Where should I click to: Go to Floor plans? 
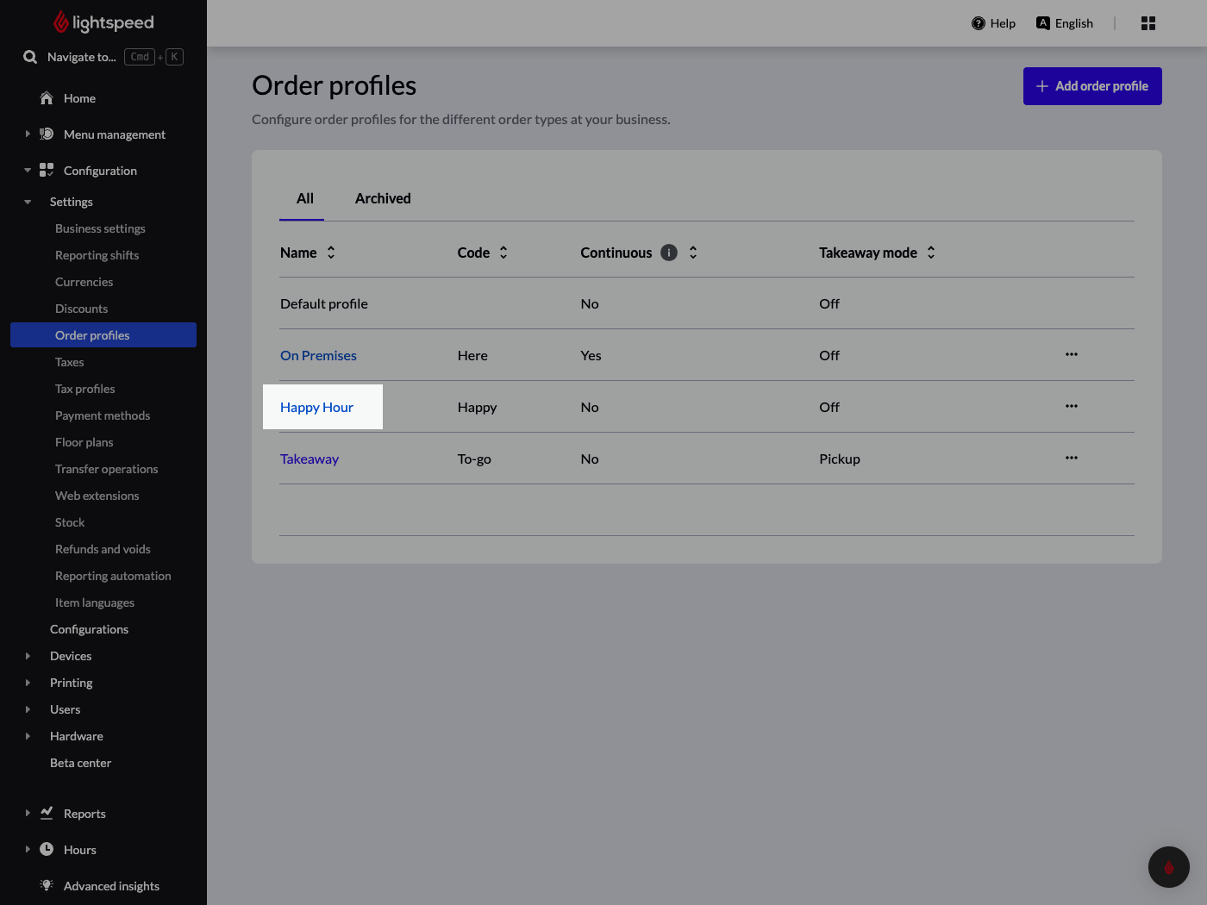tap(84, 442)
